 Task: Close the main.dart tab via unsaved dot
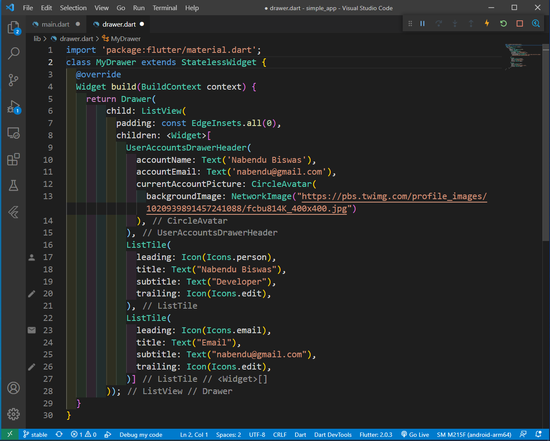[x=78, y=24]
